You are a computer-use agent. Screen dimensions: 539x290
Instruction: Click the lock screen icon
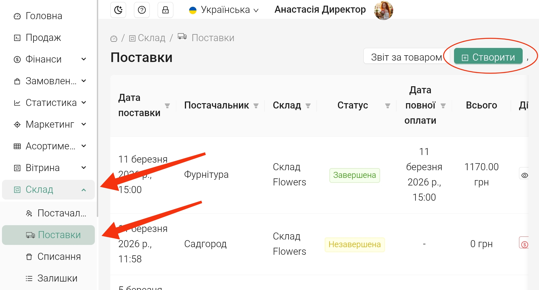165,10
